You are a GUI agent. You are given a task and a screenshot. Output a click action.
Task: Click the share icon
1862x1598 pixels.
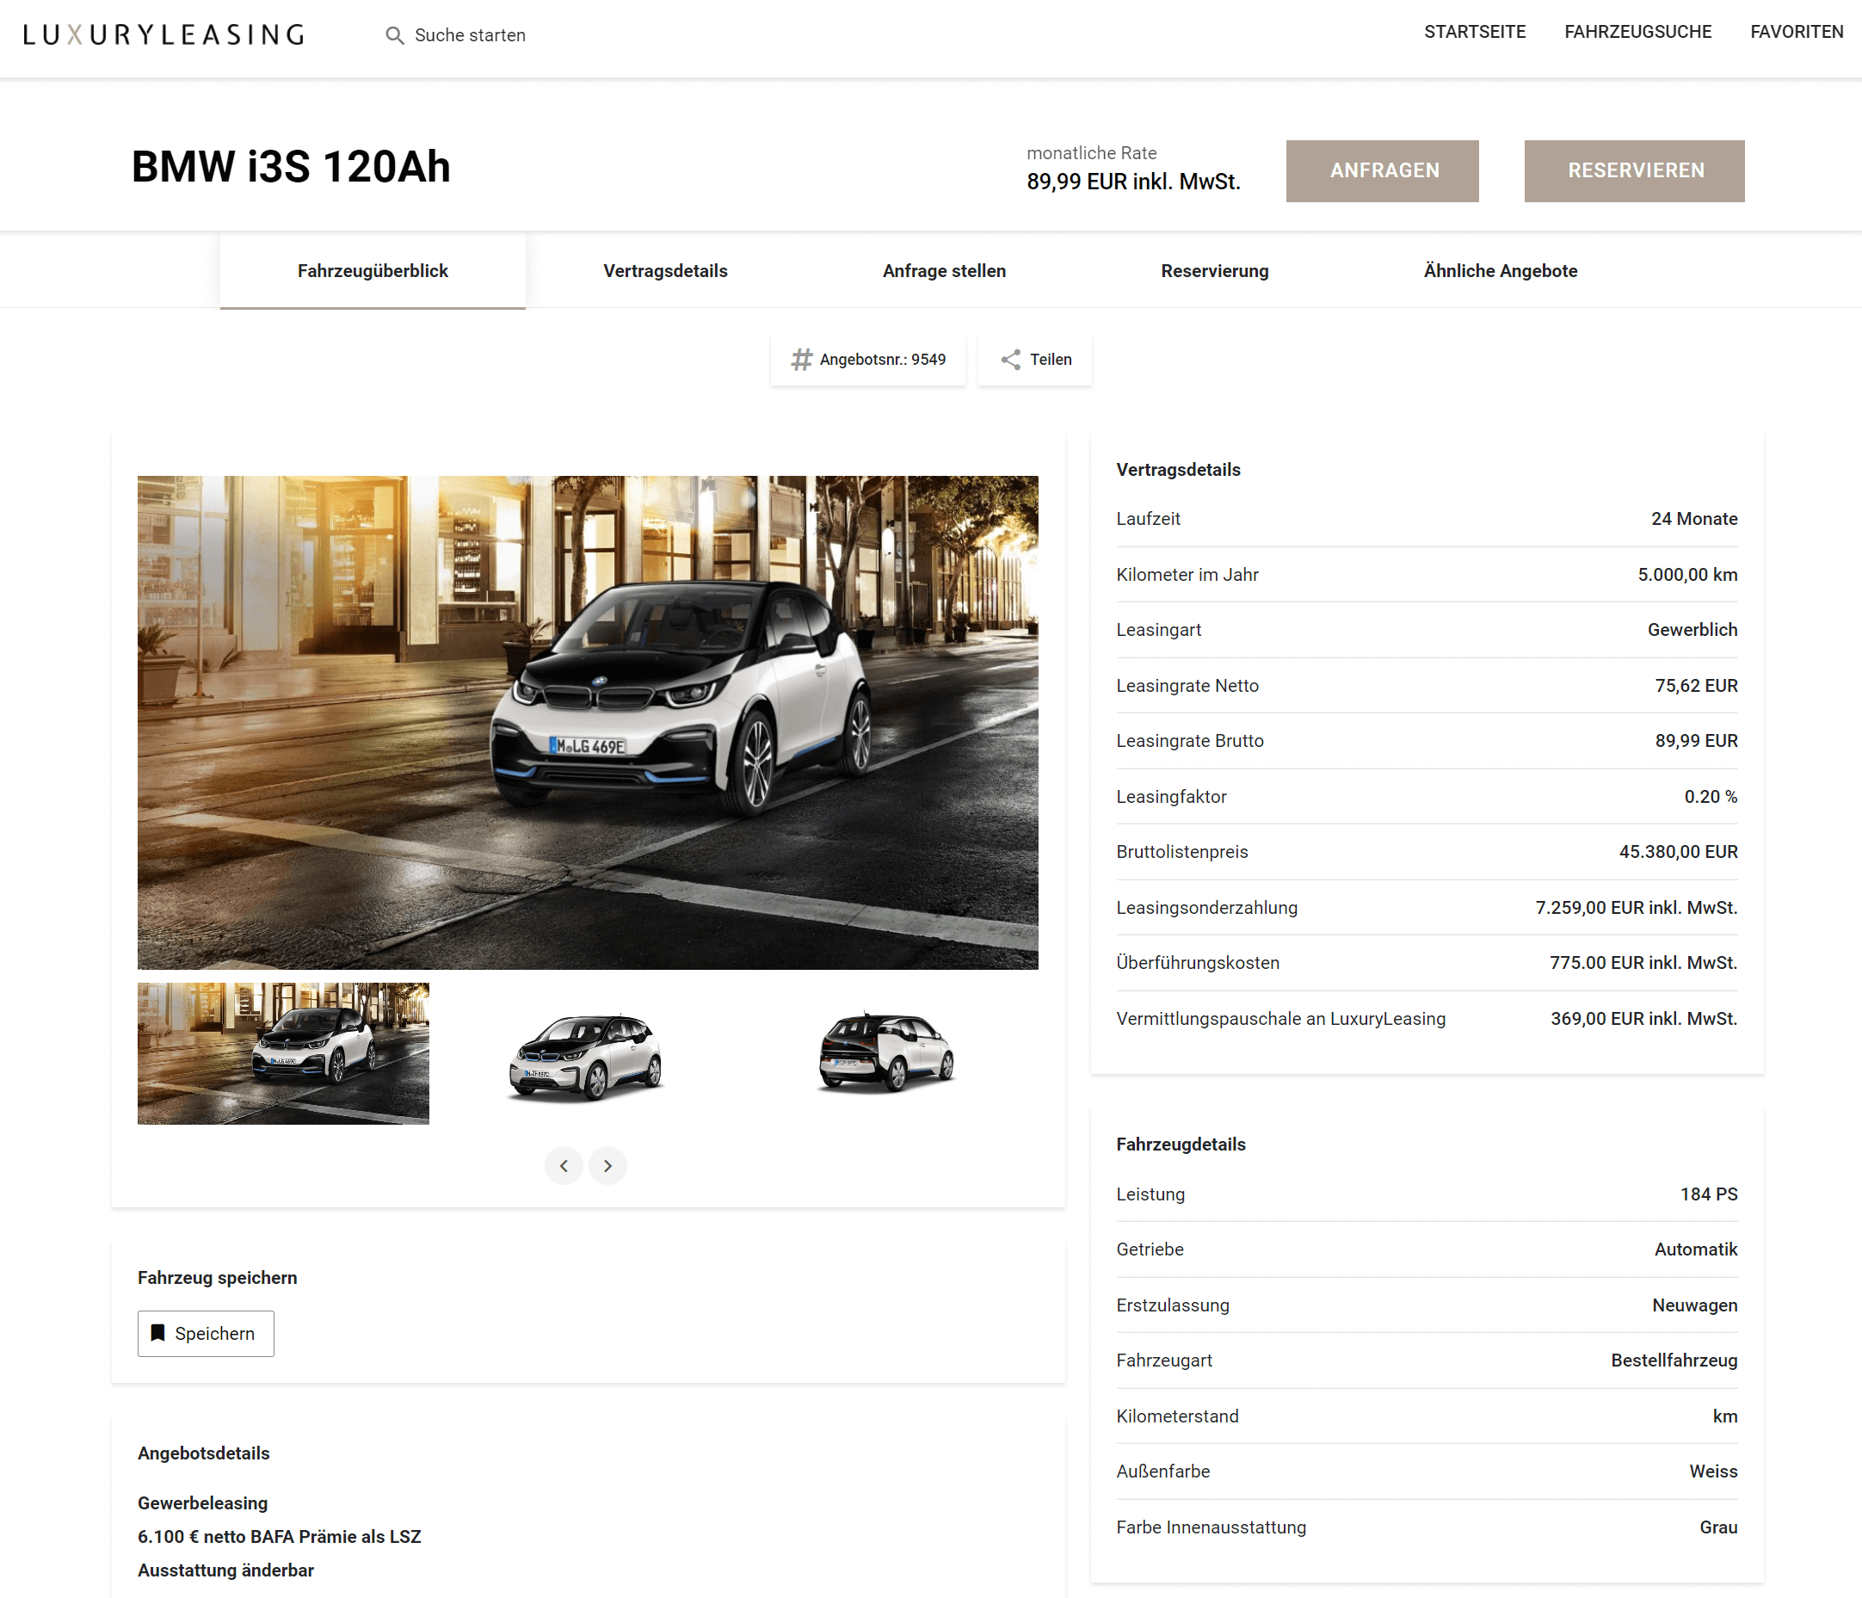(1011, 360)
